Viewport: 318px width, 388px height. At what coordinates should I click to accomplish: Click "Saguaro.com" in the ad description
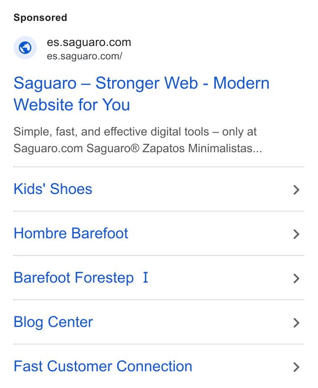tap(48, 148)
